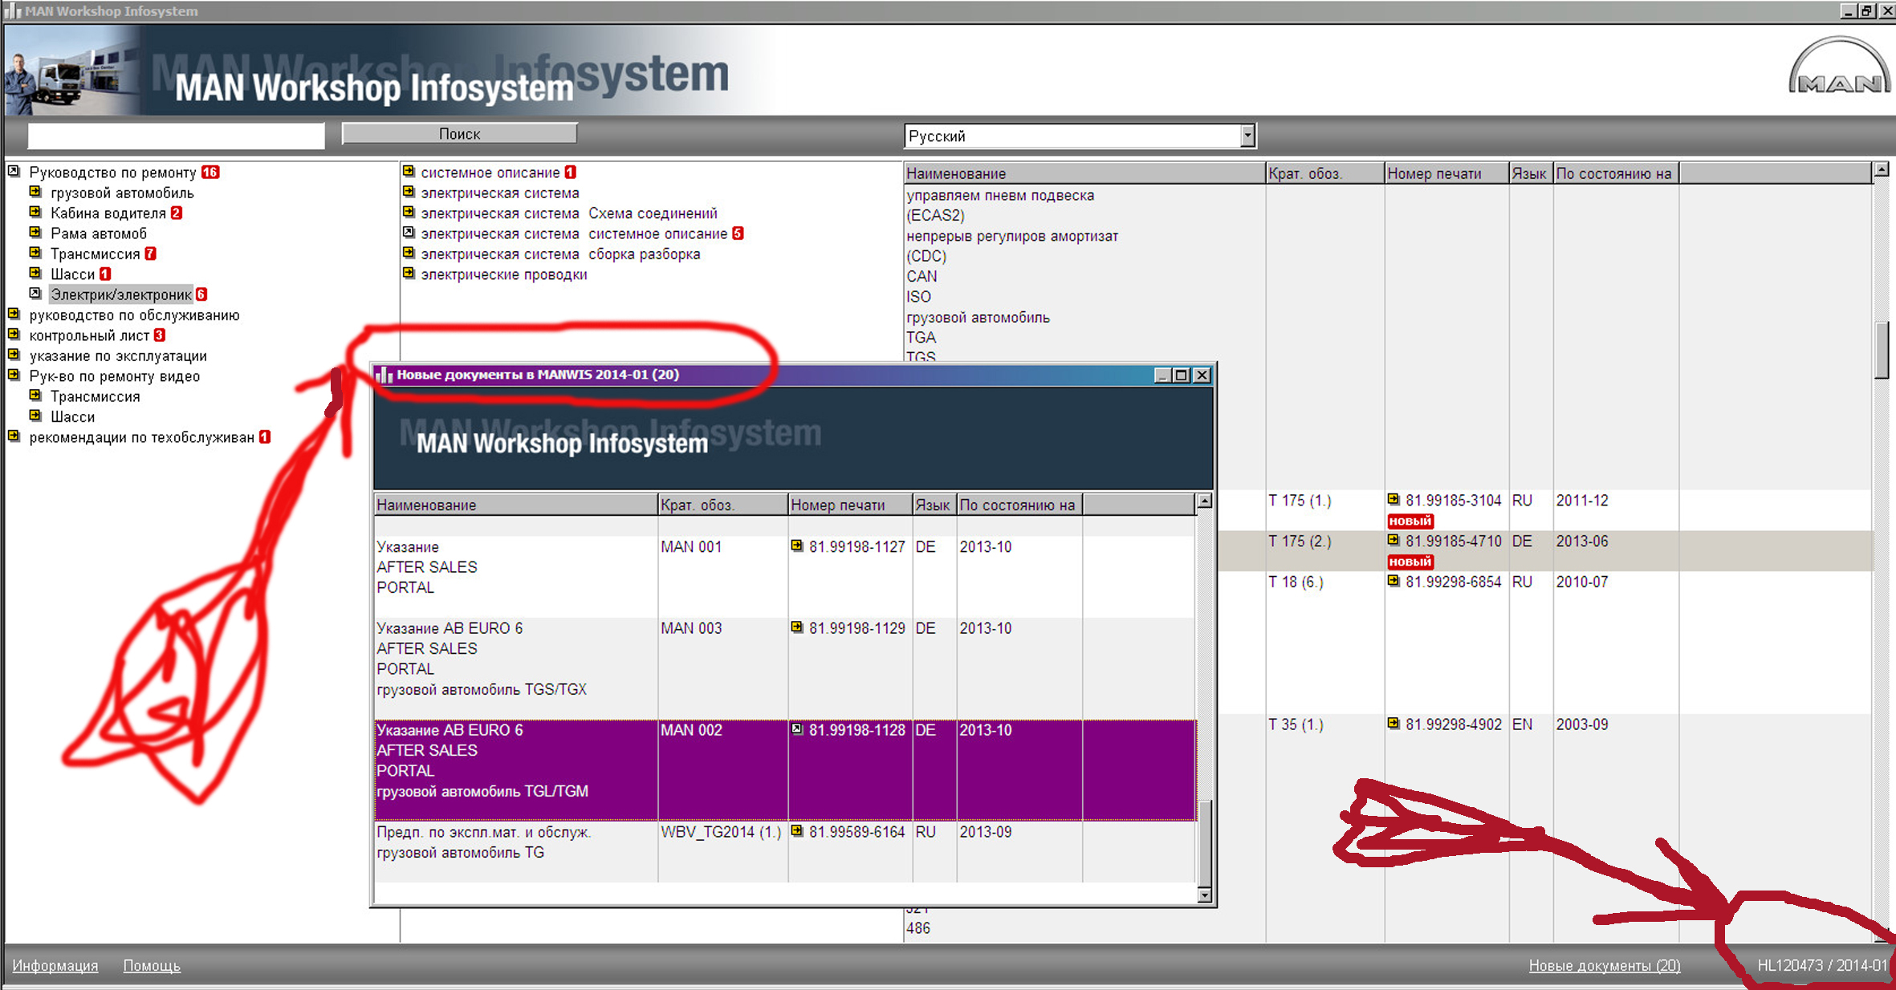The width and height of the screenshot is (1896, 990).
Task: Open the Новые документы (20) link
Action: (x=1604, y=965)
